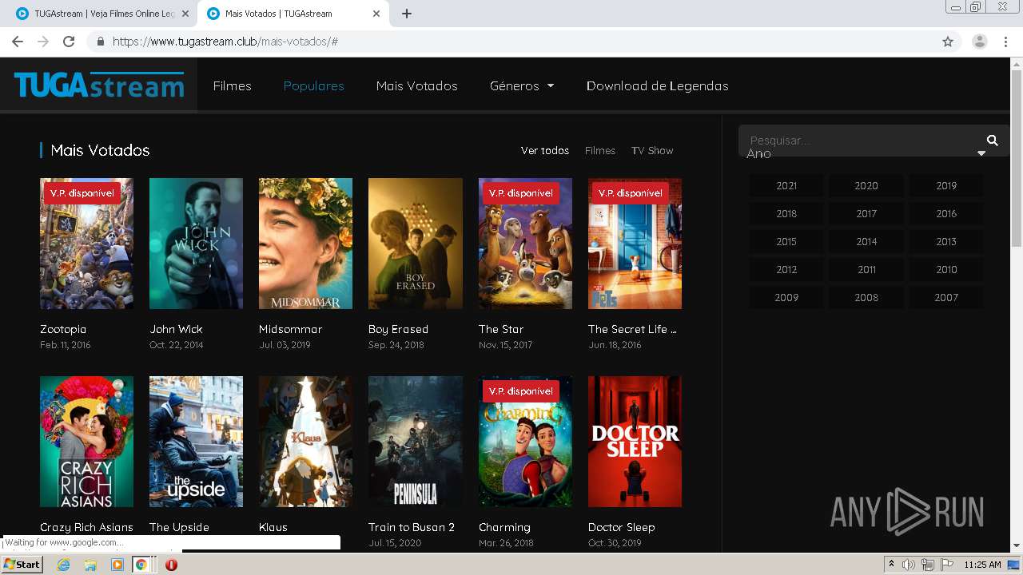Open the Populares menu item
Screen dimensions: 1023x575
coord(314,86)
